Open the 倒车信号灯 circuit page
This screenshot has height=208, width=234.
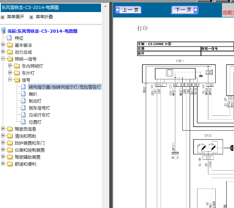tap(39, 108)
